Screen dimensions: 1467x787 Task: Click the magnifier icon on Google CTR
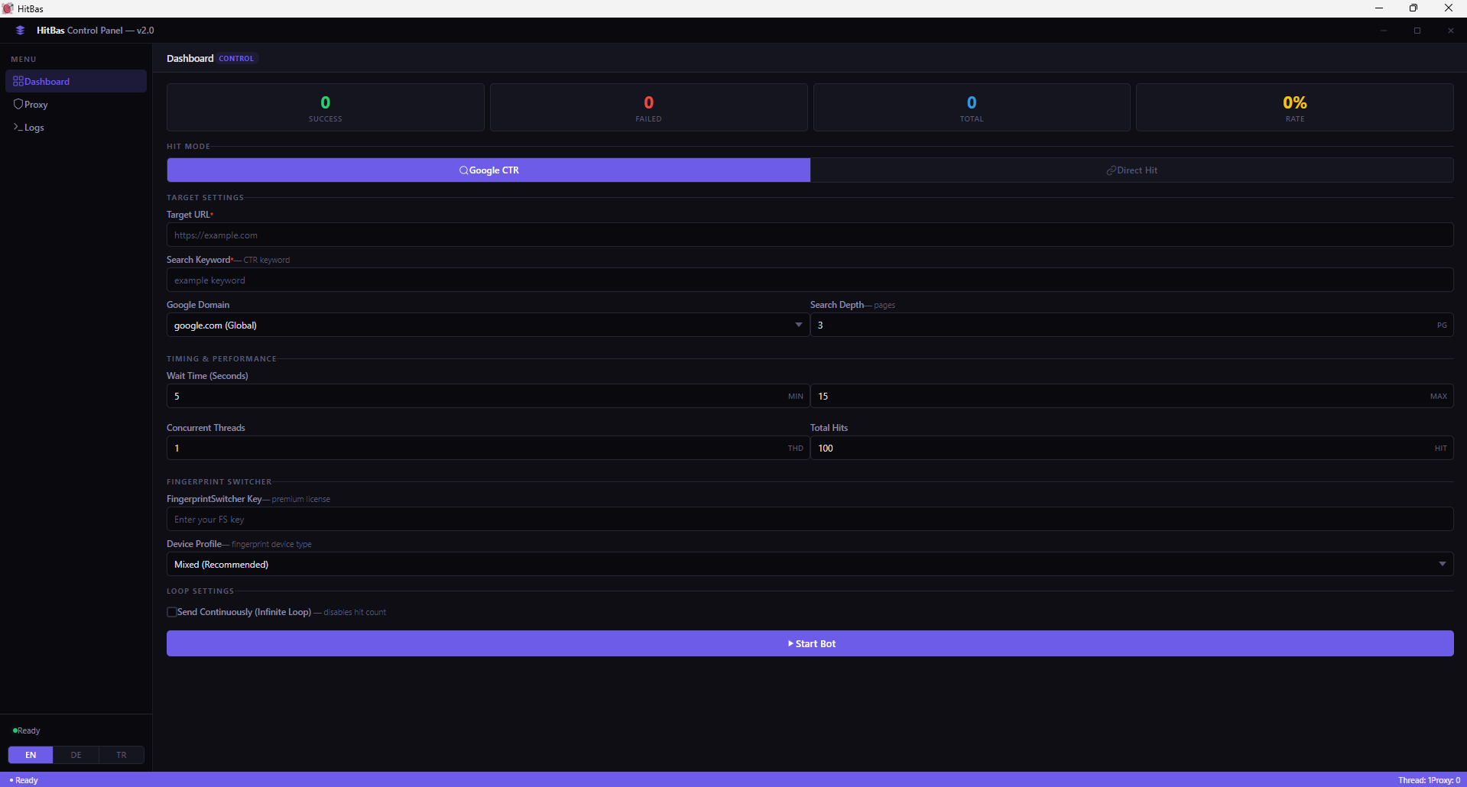pyautogui.click(x=462, y=170)
